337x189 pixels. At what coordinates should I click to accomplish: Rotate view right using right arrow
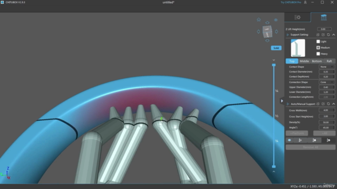click(x=276, y=31)
